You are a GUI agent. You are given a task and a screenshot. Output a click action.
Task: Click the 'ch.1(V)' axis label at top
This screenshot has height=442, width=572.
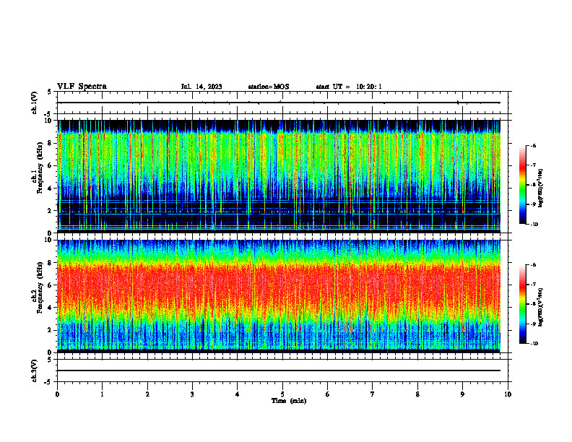35,103
